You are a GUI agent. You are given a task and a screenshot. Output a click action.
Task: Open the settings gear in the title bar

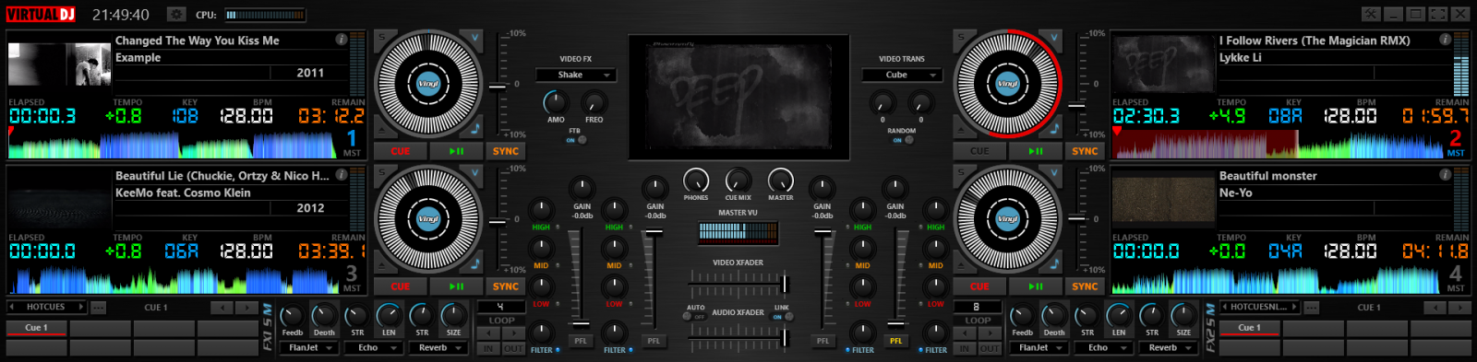pos(175,15)
